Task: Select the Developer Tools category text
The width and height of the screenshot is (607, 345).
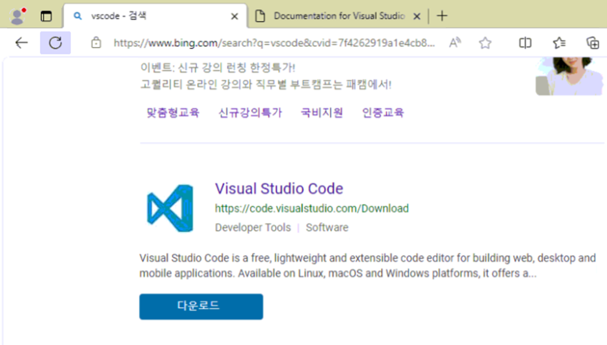Action: point(252,228)
